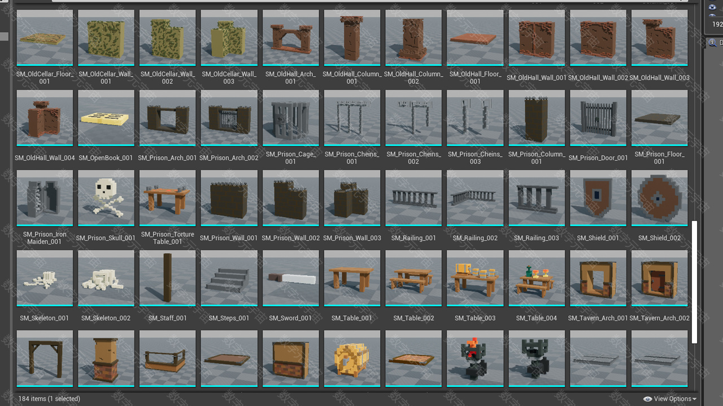
Task: Select the SM_Prison_Column_001 asset
Action: pos(537,118)
